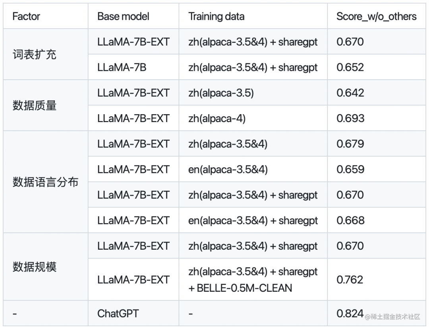Select the 0.693 score value
Image resolution: width=429 pixels, height=329 pixels.
350,118
